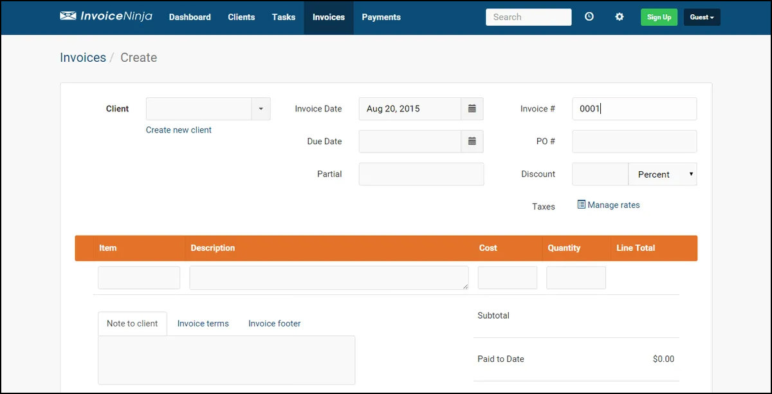The height and width of the screenshot is (394, 772).
Task: Open the Due Date calendar picker
Action: pos(472,142)
